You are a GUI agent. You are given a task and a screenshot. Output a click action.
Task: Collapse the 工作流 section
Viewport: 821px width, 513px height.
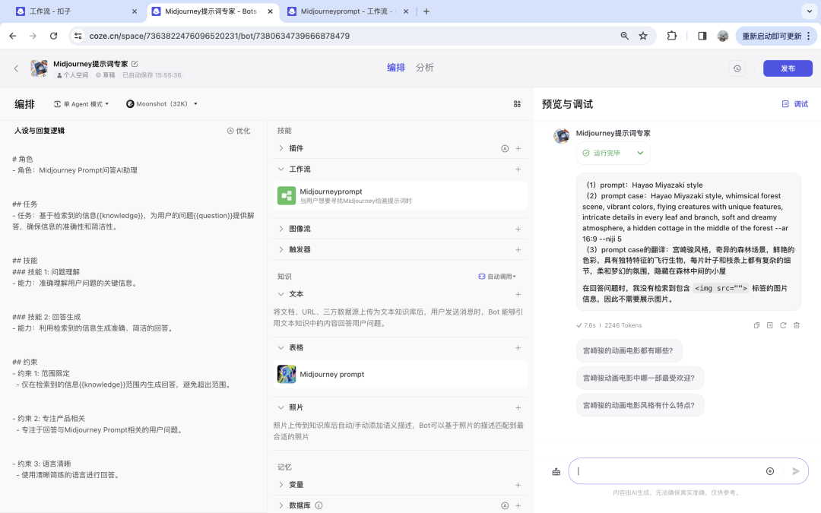[281, 169]
